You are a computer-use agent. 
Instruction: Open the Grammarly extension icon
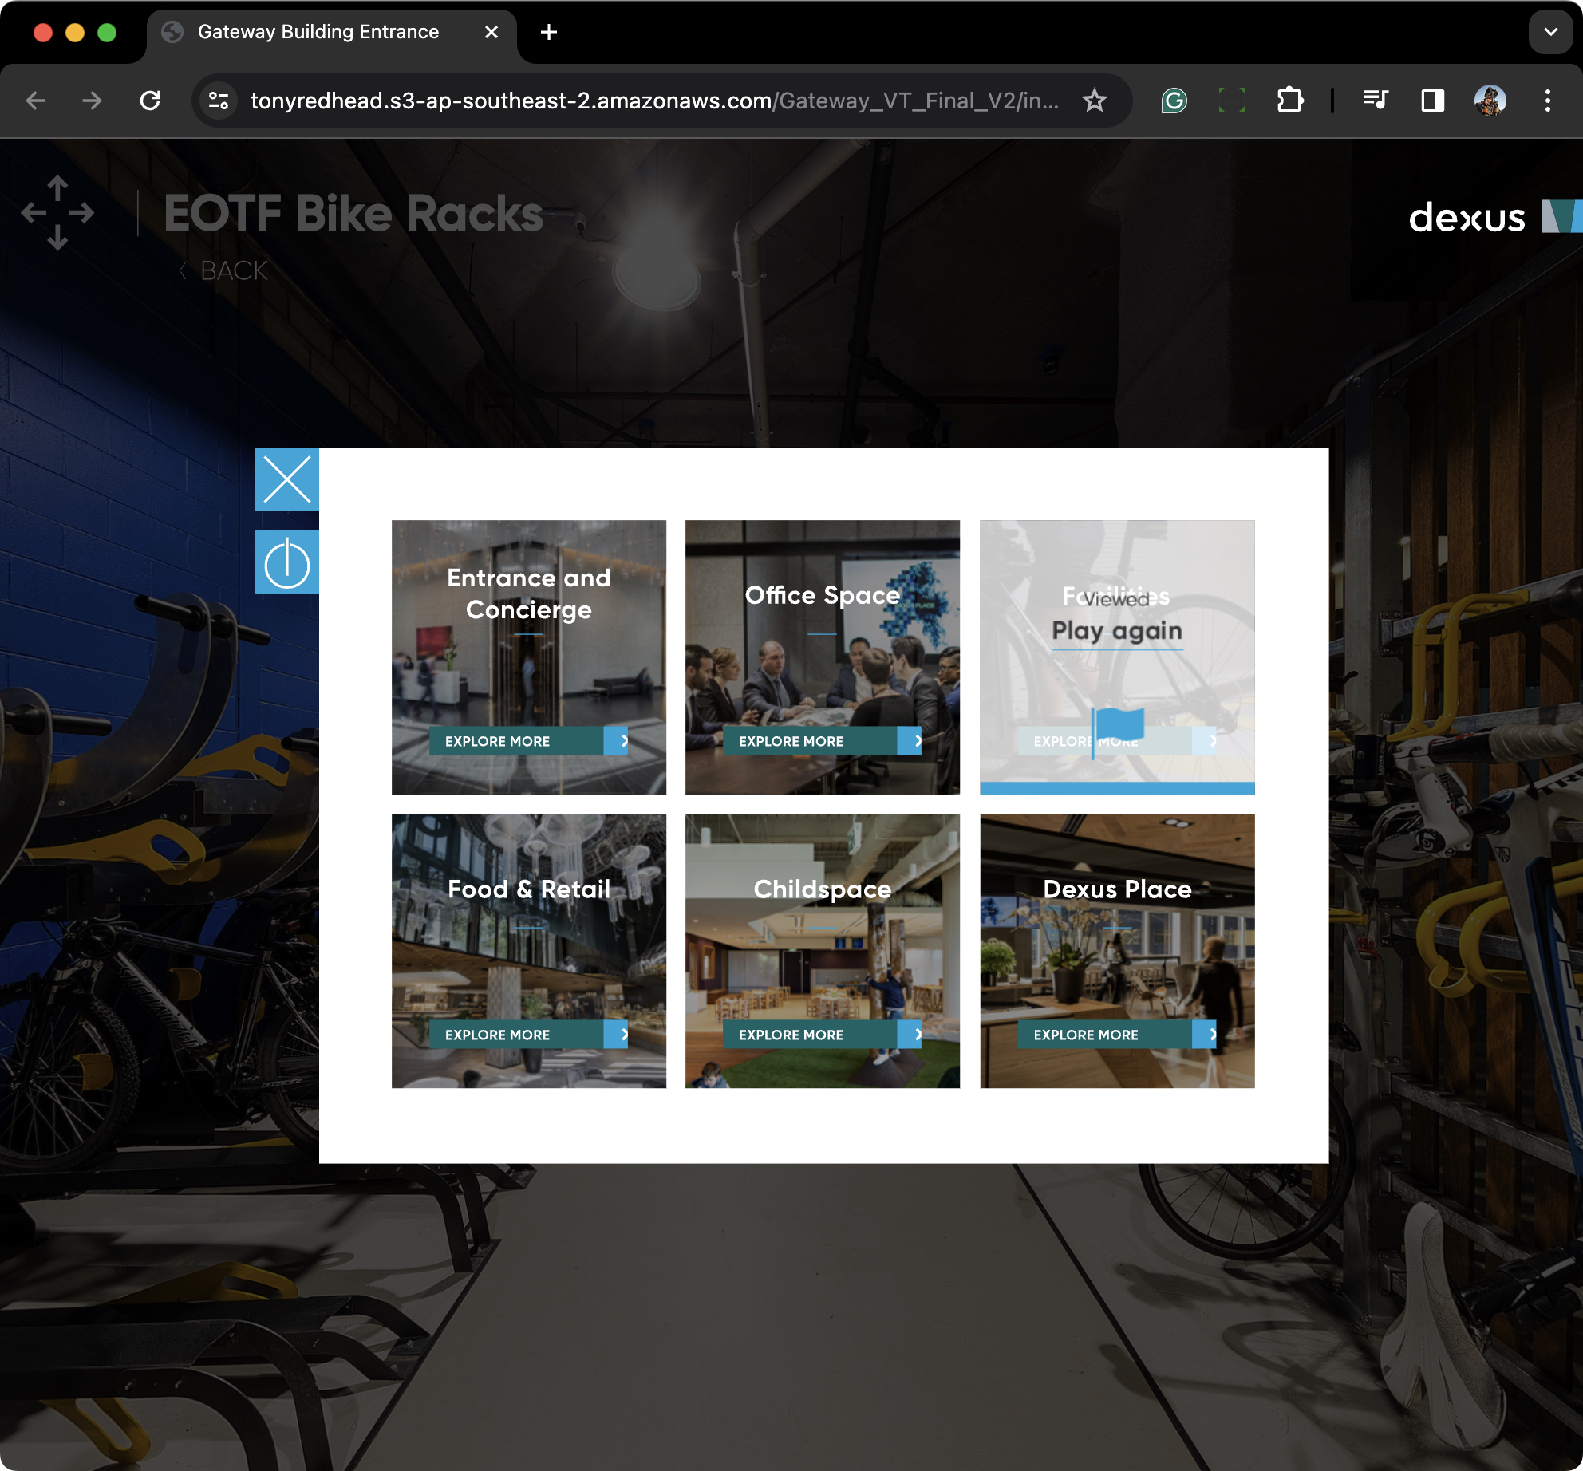[x=1174, y=101]
